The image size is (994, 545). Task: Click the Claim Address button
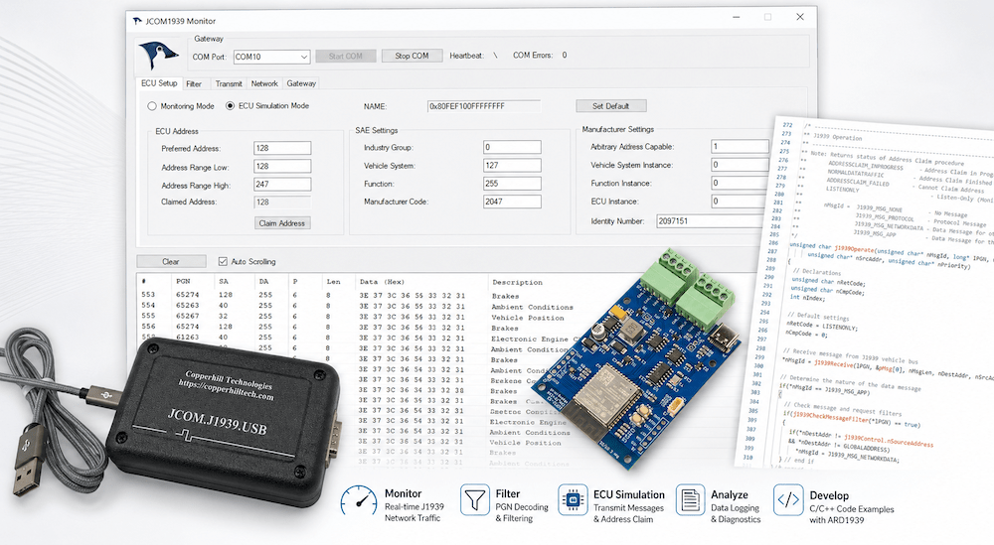(282, 222)
